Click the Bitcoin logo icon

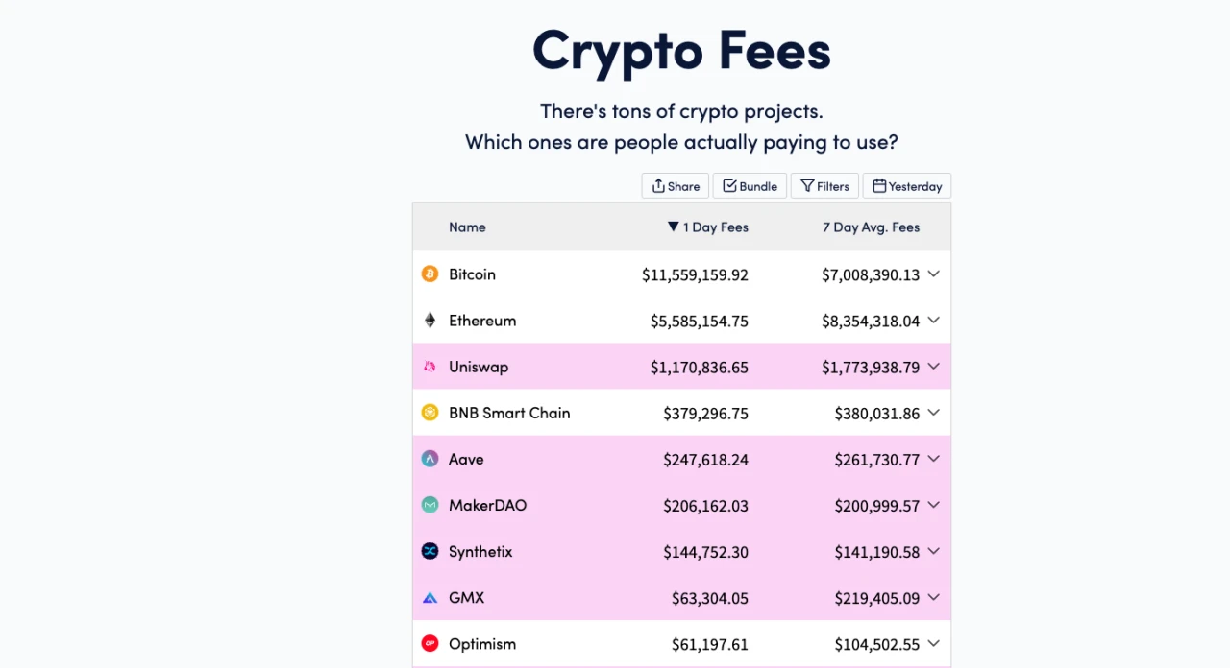coord(430,274)
